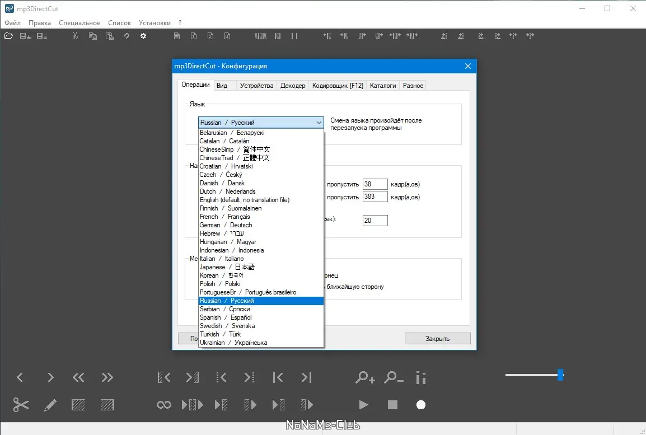
Task: Select Japanese / 日本語 language option
Action: pos(261,267)
